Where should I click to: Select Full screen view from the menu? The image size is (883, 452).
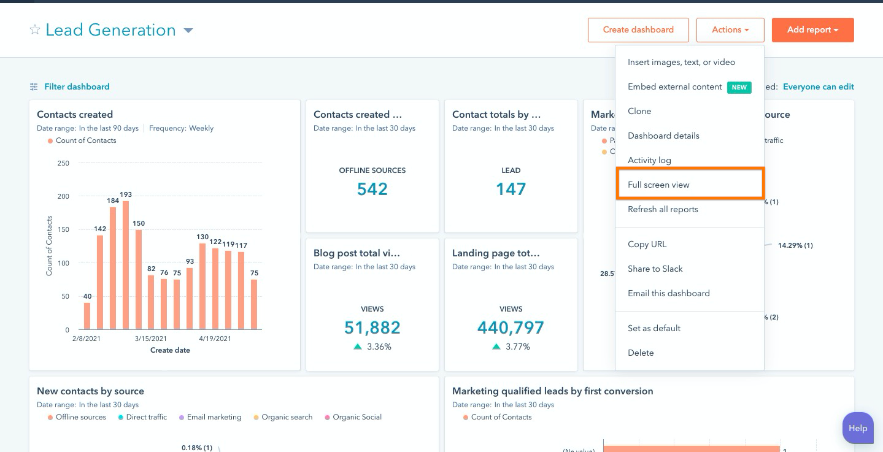pyautogui.click(x=658, y=185)
